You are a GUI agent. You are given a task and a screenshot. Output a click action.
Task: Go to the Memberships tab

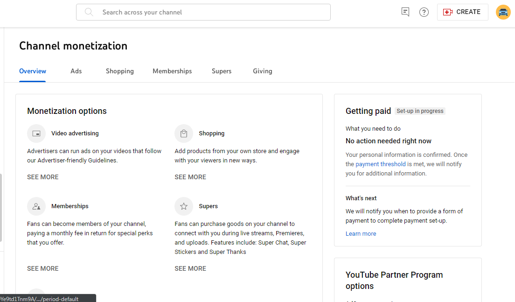tap(172, 71)
